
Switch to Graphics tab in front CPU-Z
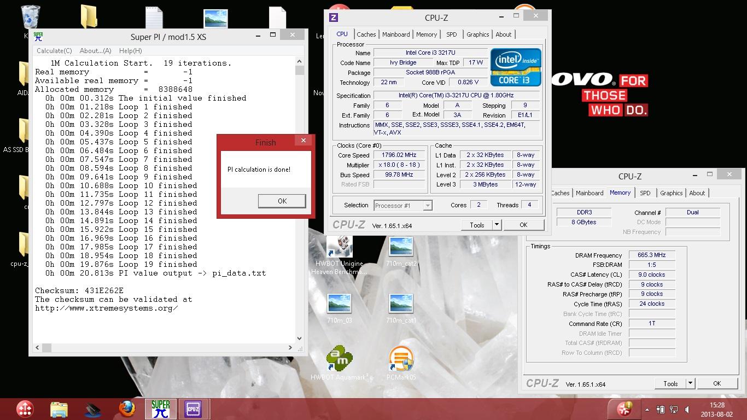click(477, 34)
